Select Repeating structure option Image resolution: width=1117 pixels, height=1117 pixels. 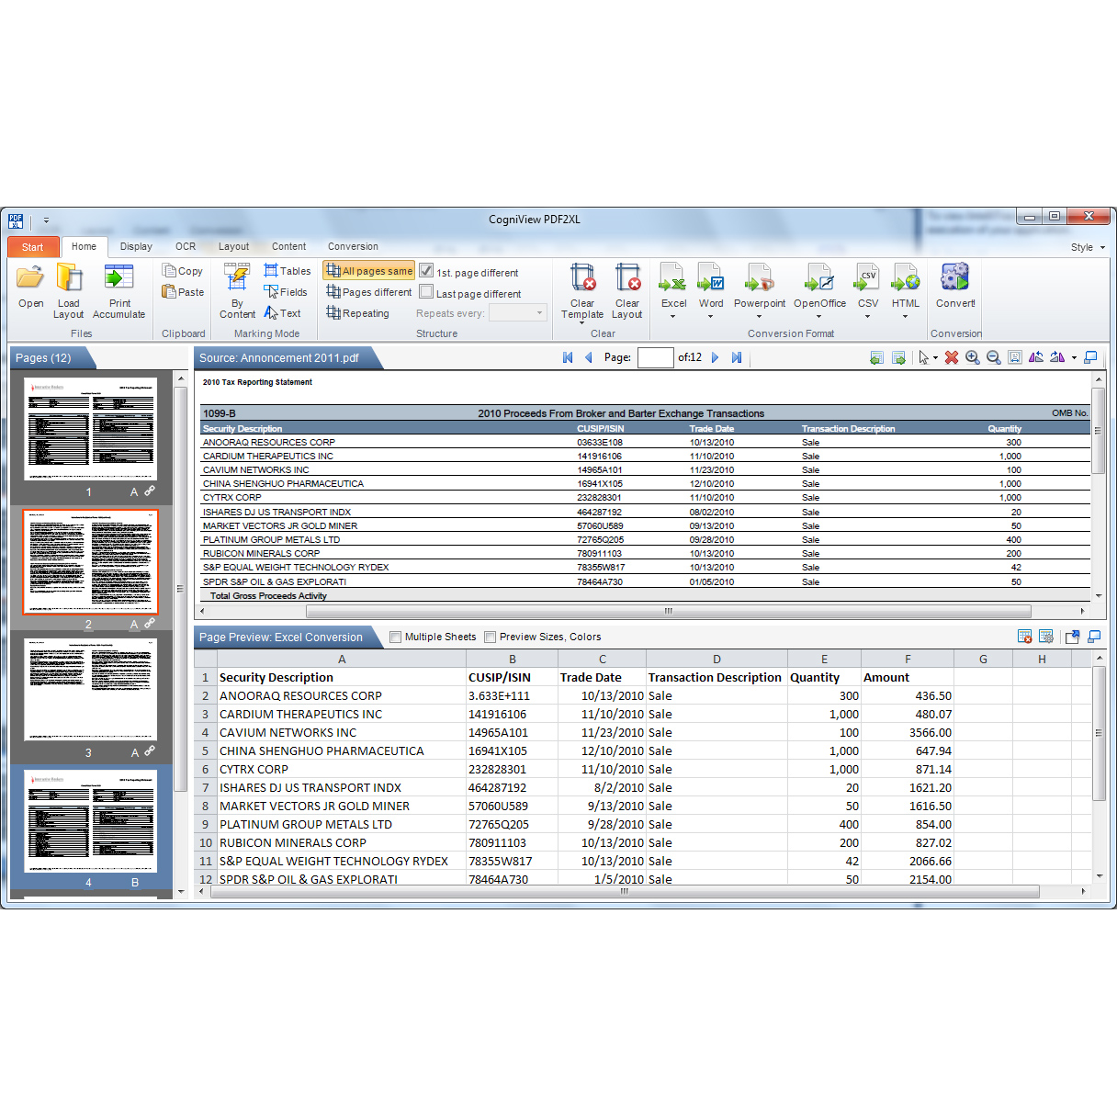tap(358, 313)
